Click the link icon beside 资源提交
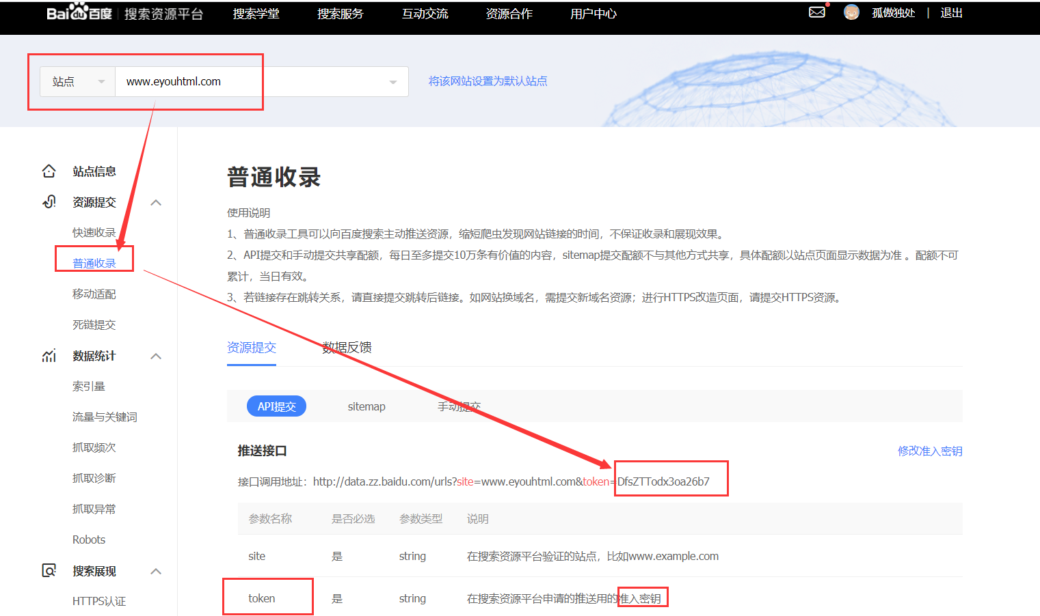The image size is (1040, 616). coord(49,201)
